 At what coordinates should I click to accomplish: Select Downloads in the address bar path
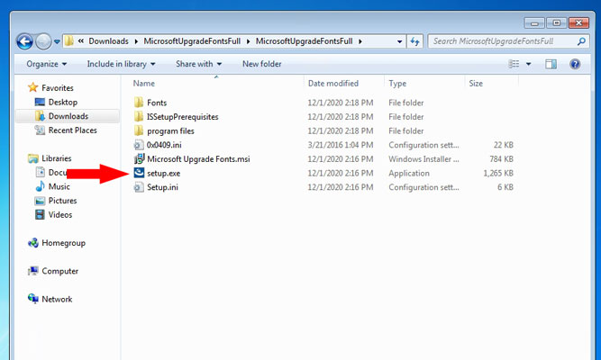pos(108,41)
